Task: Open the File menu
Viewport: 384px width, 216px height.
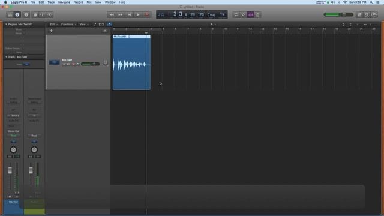Action: (x=32, y=2)
